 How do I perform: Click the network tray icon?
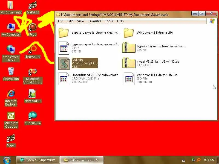click(193, 160)
